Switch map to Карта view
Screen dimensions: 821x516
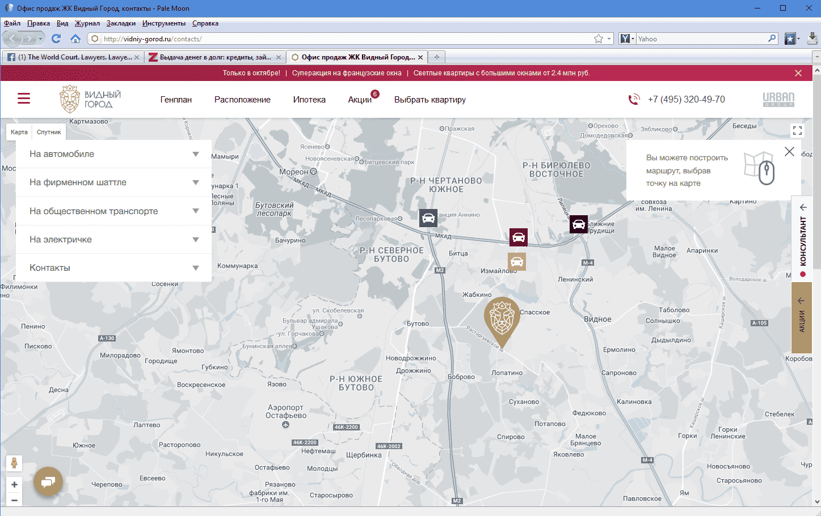pos(19,132)
